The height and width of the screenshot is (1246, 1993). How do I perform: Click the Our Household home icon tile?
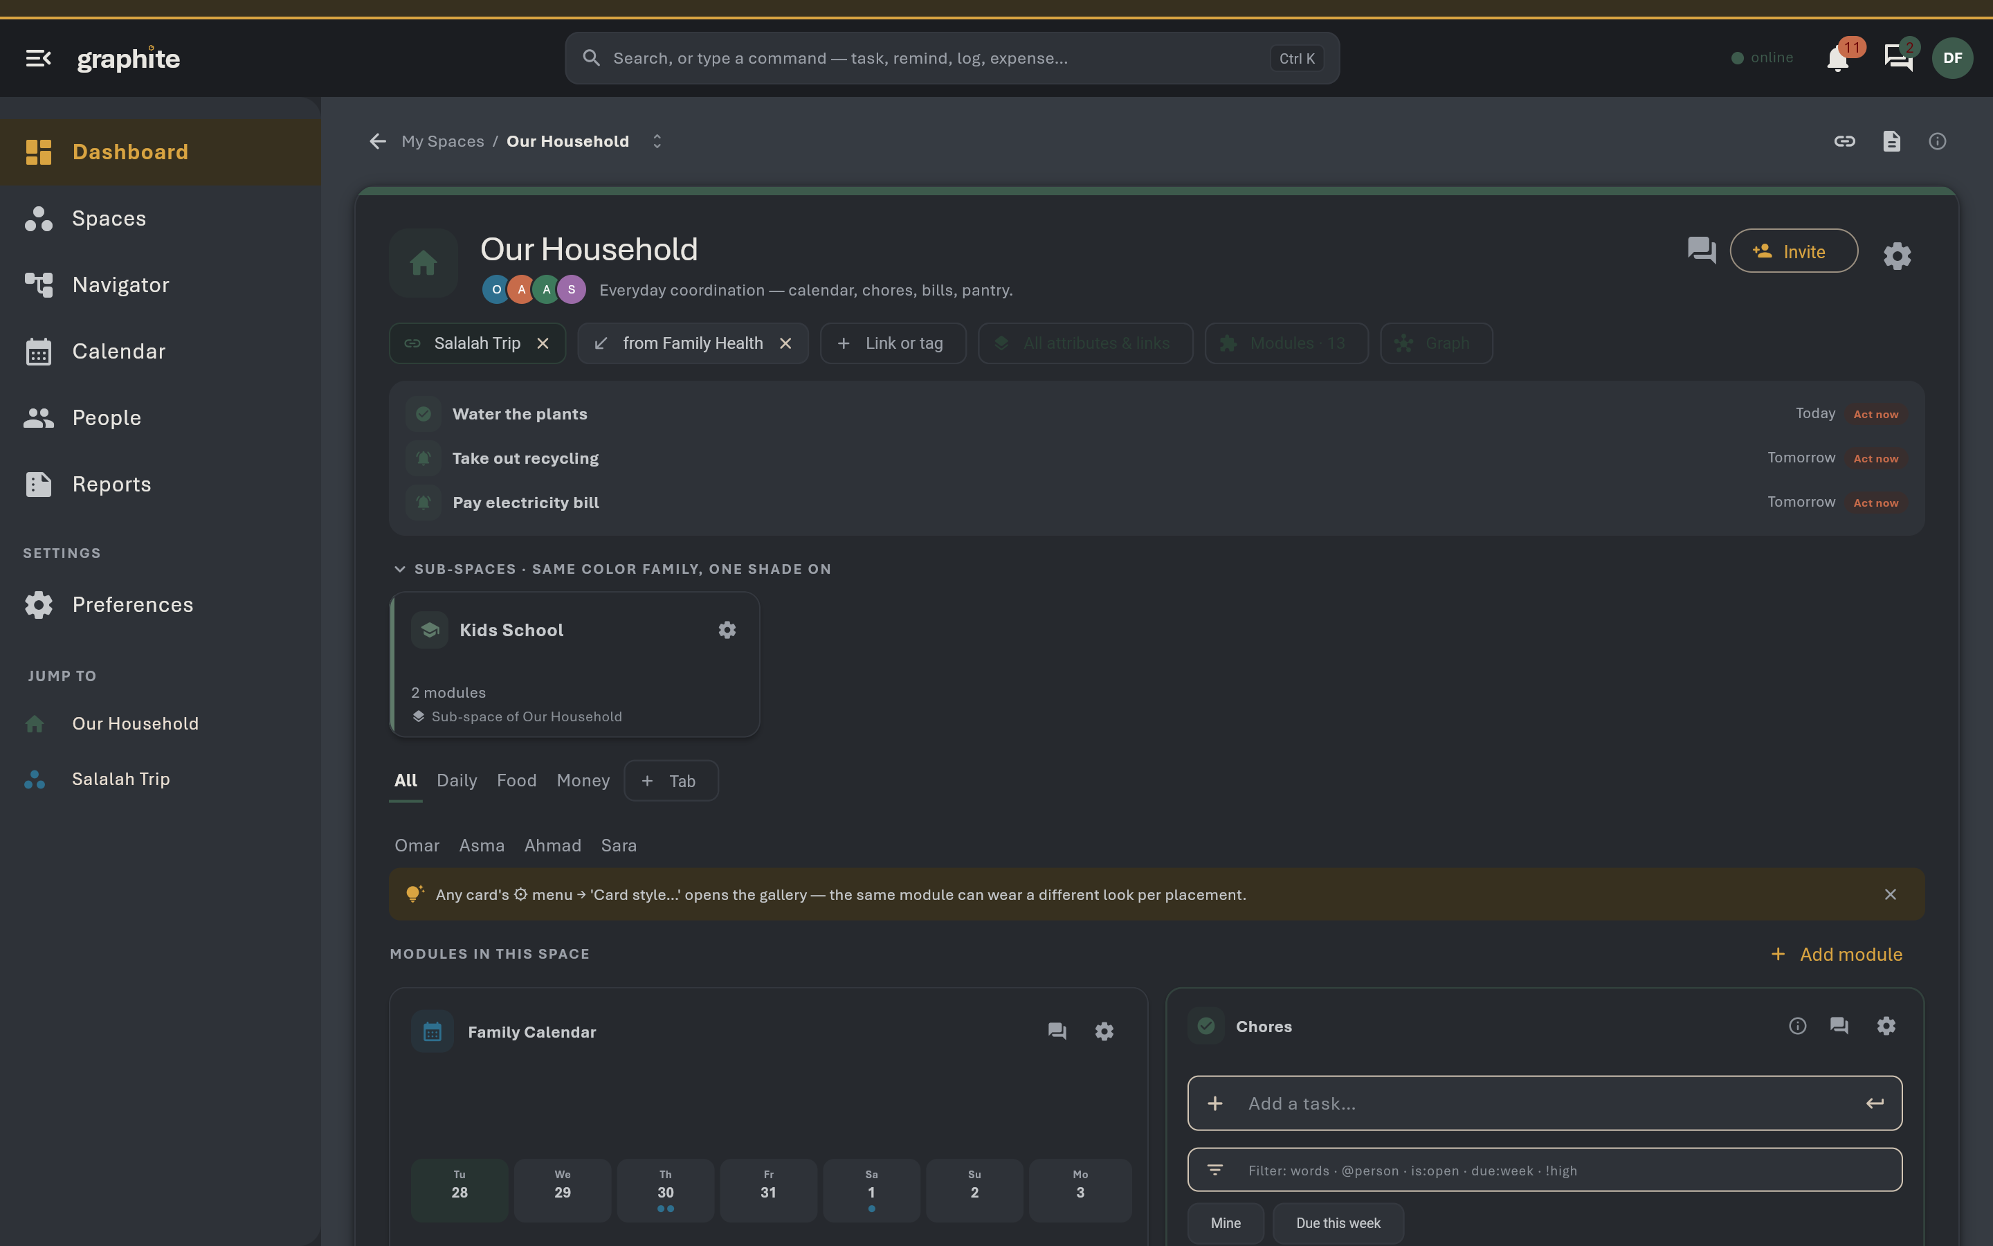click(424, 263)
